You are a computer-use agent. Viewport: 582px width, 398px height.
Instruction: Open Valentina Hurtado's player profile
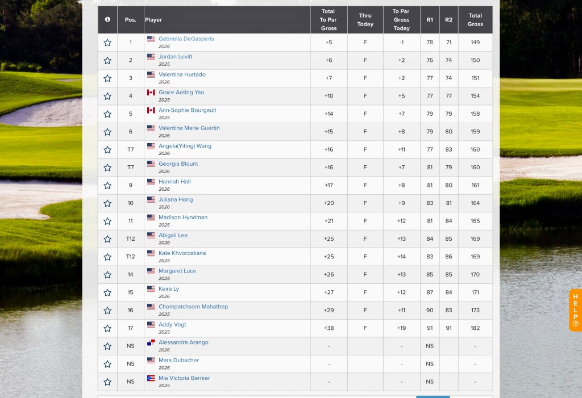[x=182, y=74]
